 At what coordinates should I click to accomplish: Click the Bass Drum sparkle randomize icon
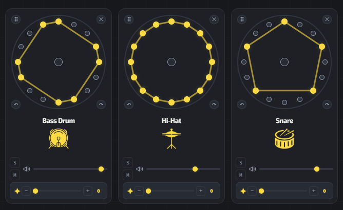17,191
